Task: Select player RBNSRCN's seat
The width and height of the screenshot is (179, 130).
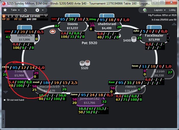Action: coord(25,38)
